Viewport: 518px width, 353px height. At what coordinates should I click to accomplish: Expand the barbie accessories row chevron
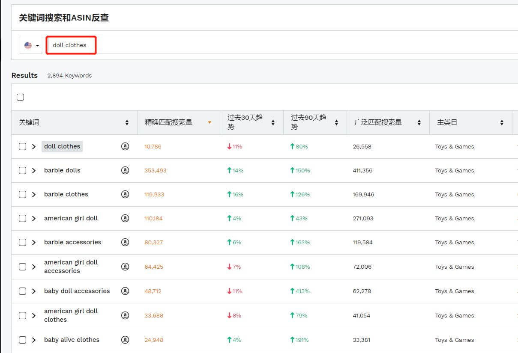click(x=34, y=242)
